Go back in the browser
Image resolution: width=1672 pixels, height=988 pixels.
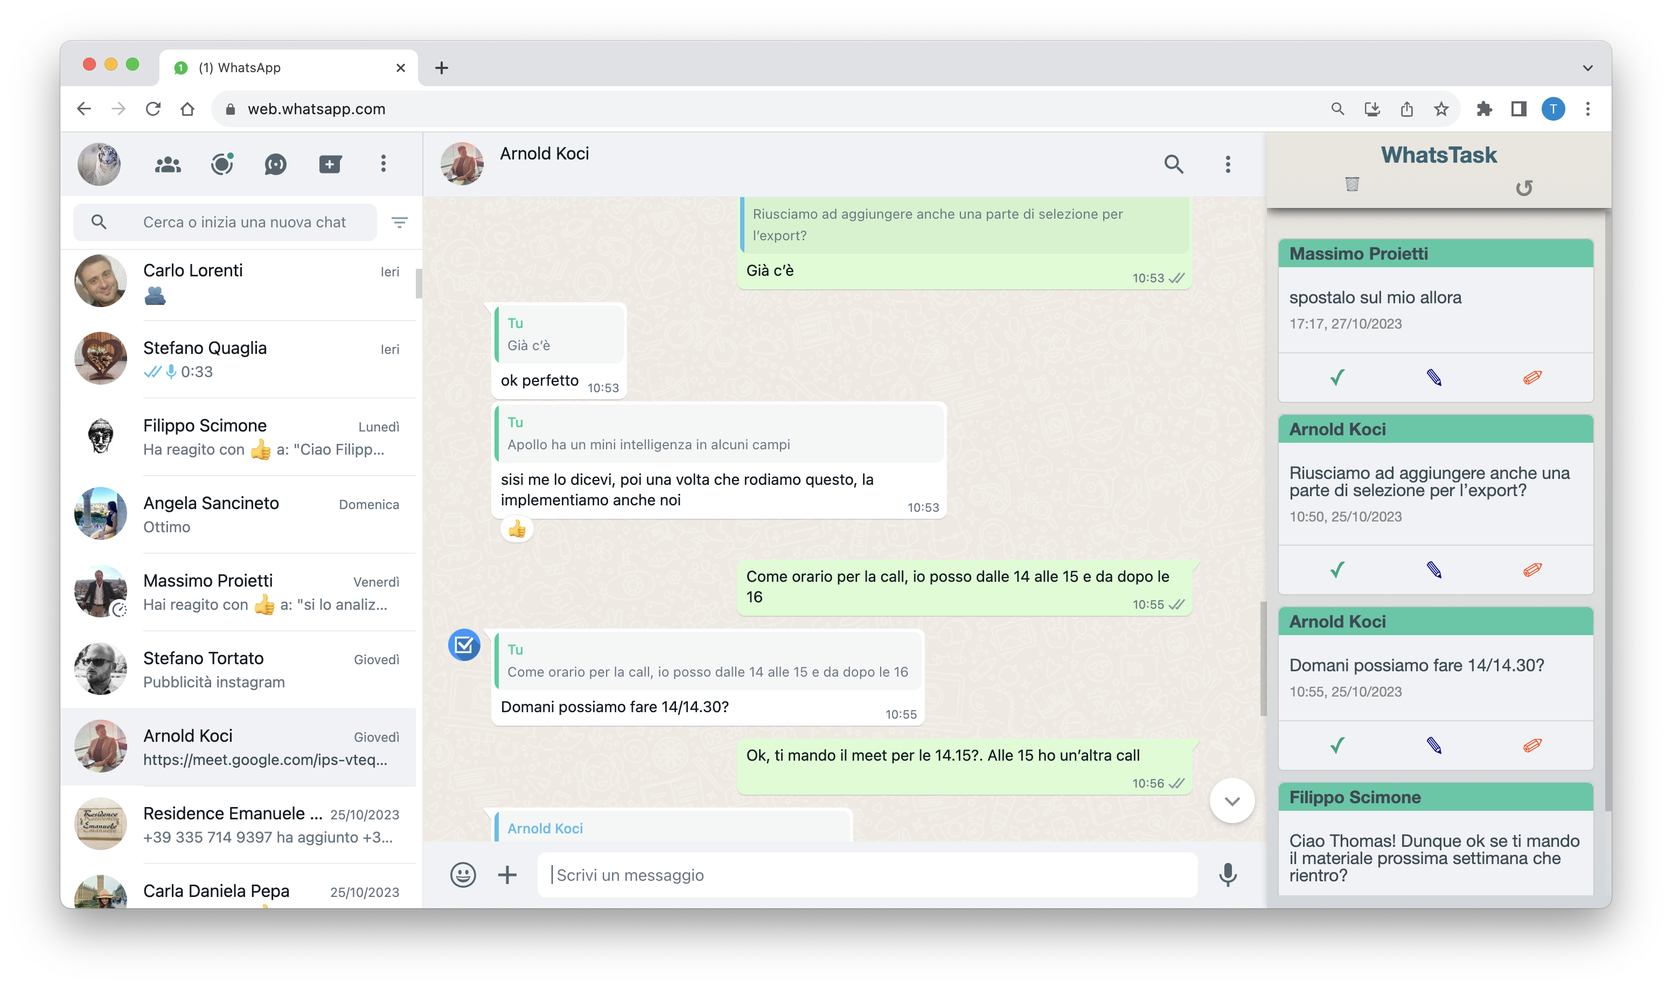point(83,109)
